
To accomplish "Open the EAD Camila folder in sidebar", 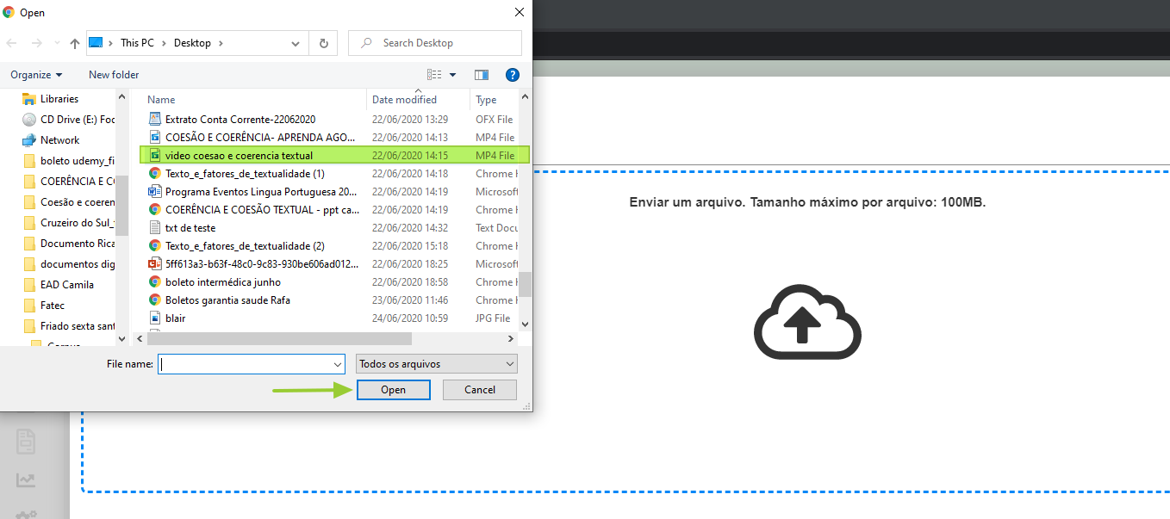I will coord(58,285).
